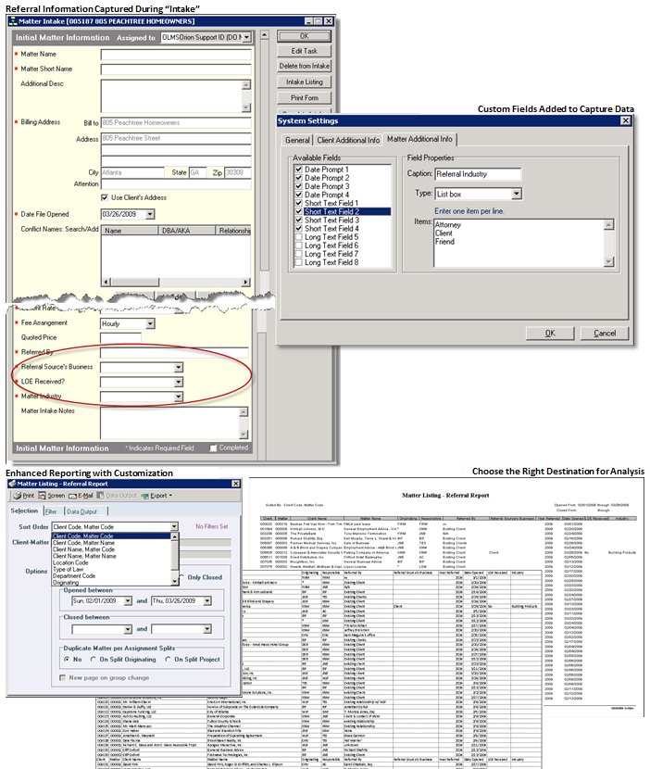Click Print Form button
This screenshot has height=769, width=650.
coord(304,97)
